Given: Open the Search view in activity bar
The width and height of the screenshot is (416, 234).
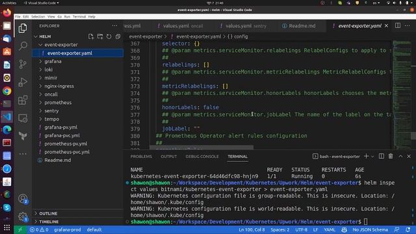Looking at the screenshot, I should (23, 46).
